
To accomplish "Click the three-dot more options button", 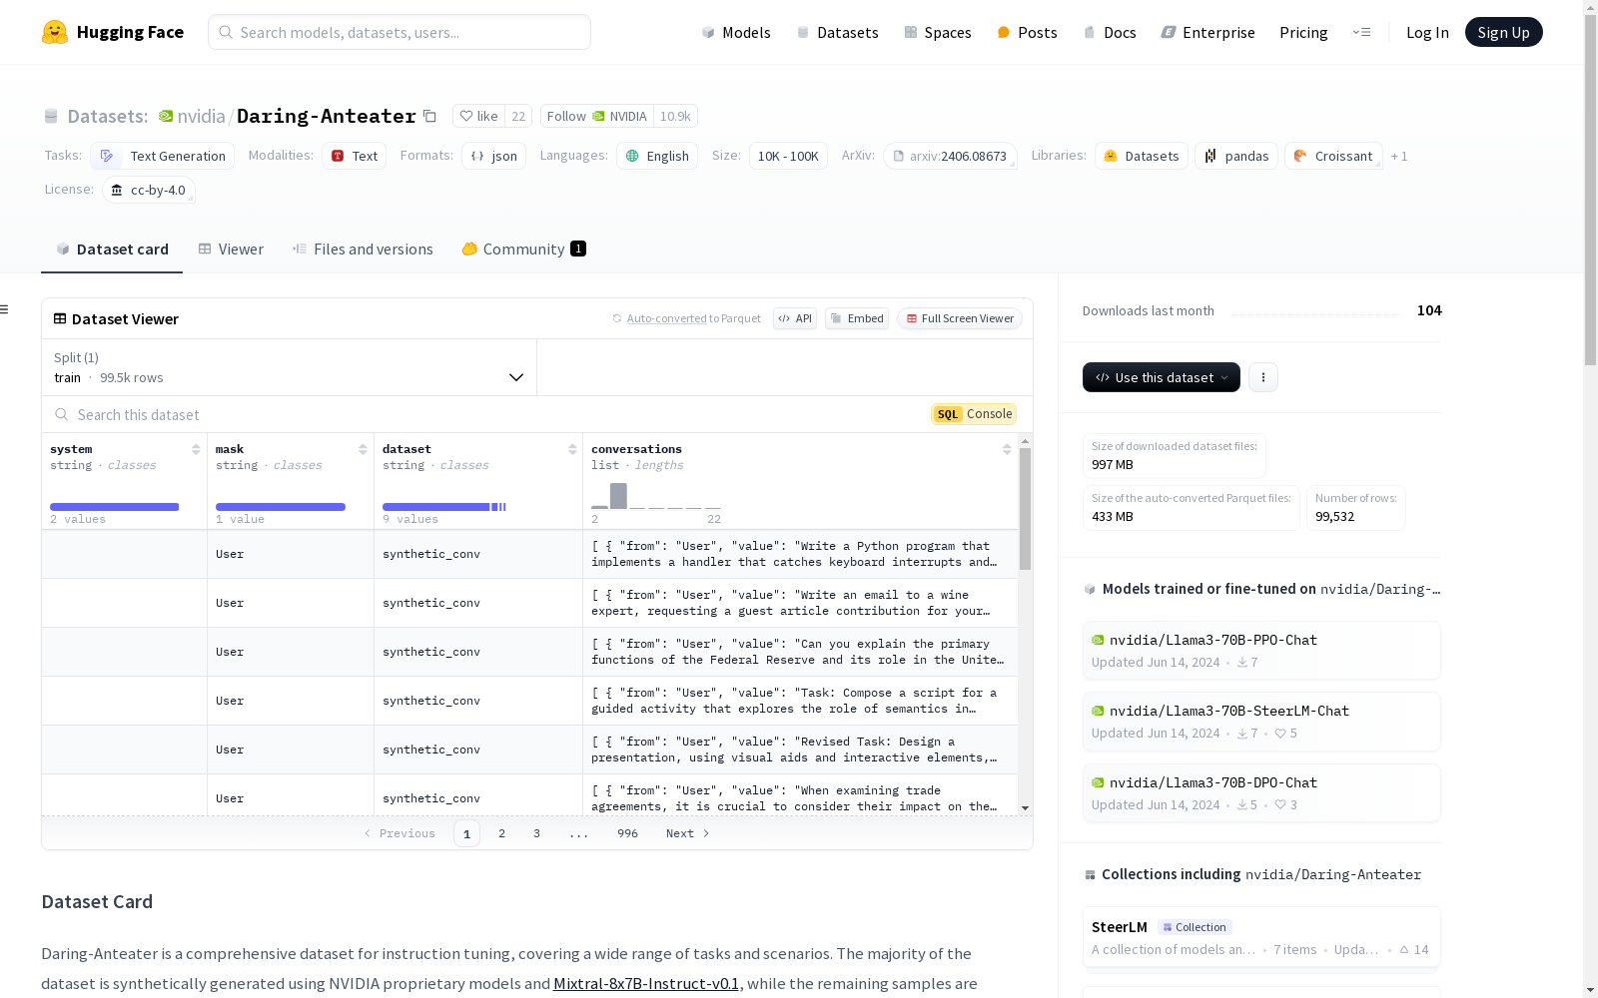I will [x=1263, y=377].
